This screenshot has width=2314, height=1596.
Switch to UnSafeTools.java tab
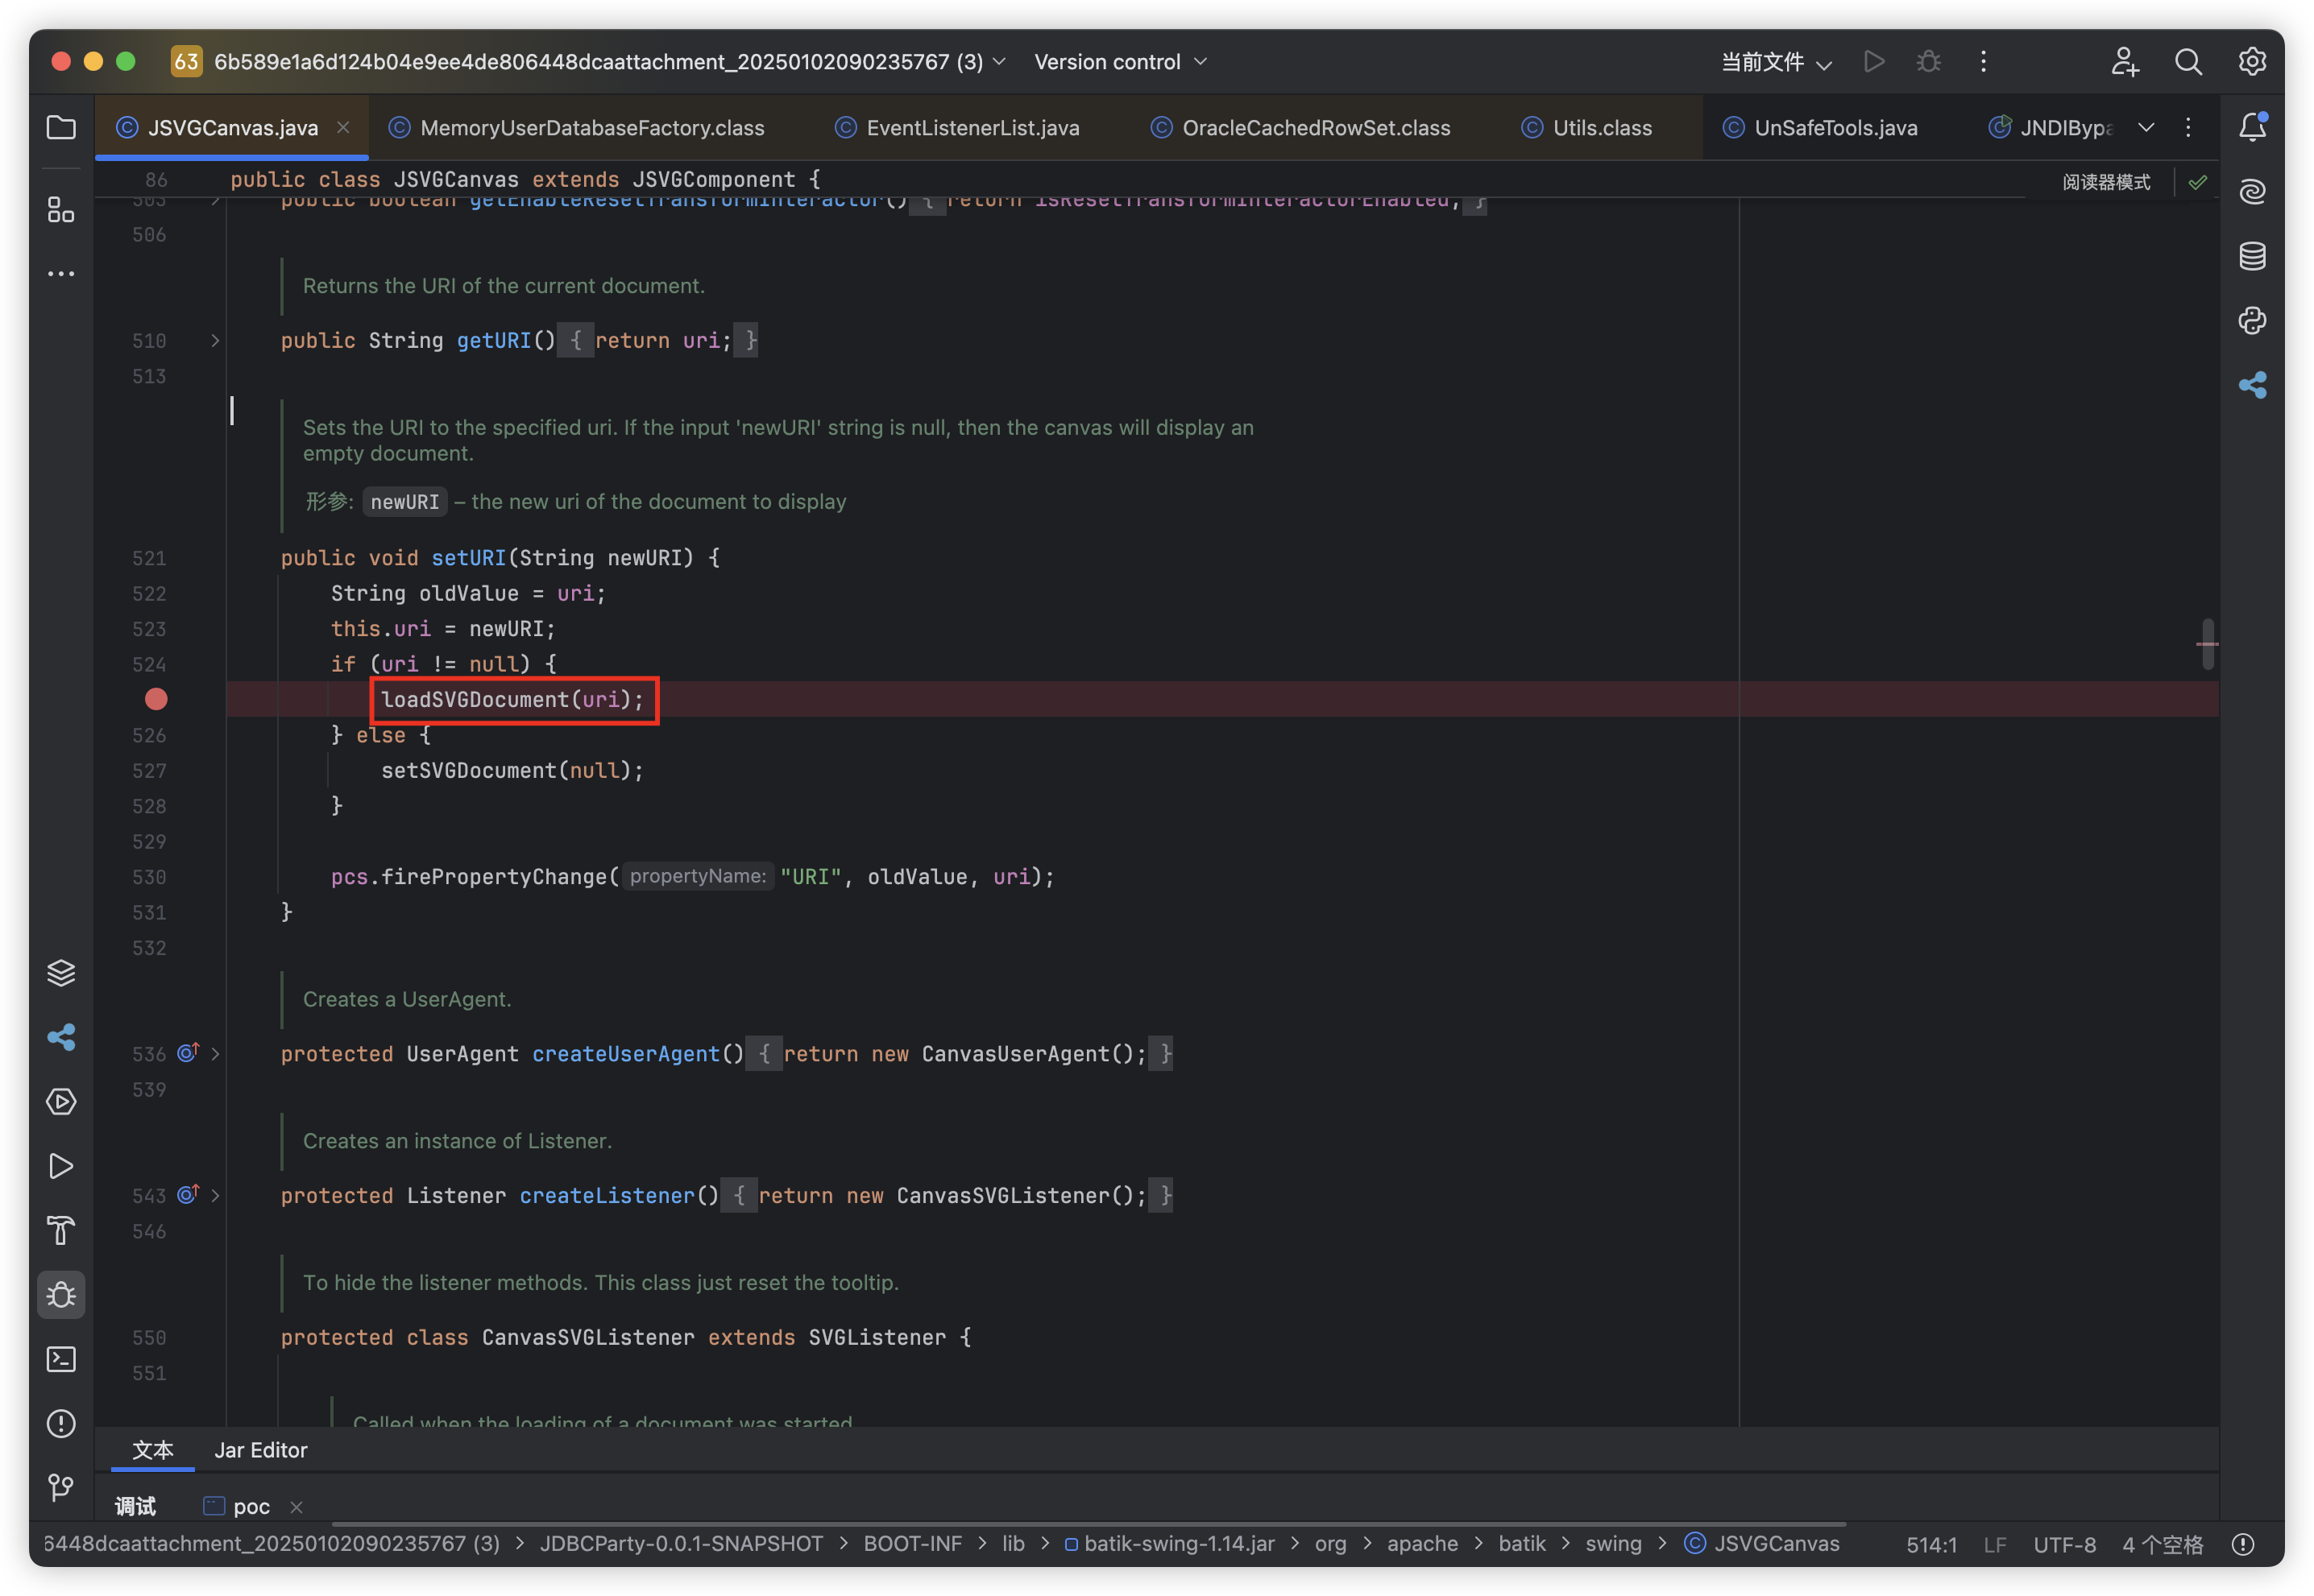[1820, 128]
